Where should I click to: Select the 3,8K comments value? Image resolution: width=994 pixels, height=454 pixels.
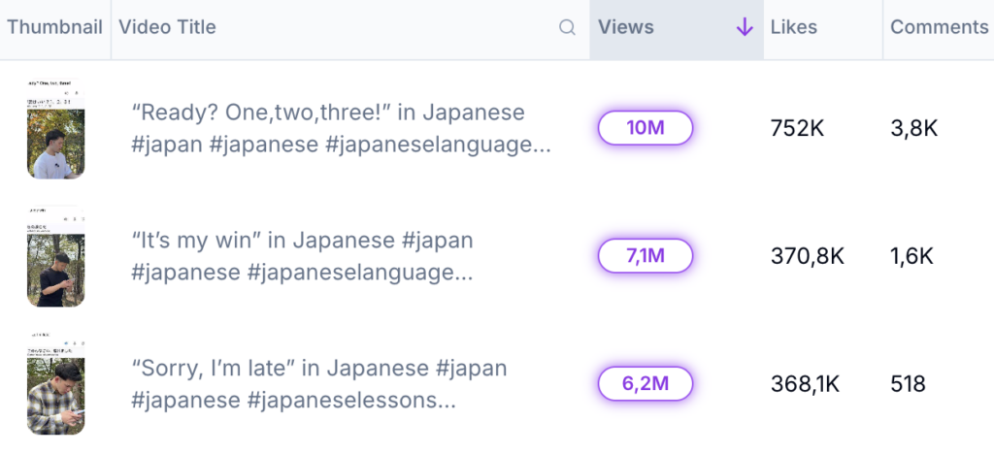pyautogui.click(x=913, y=128)
